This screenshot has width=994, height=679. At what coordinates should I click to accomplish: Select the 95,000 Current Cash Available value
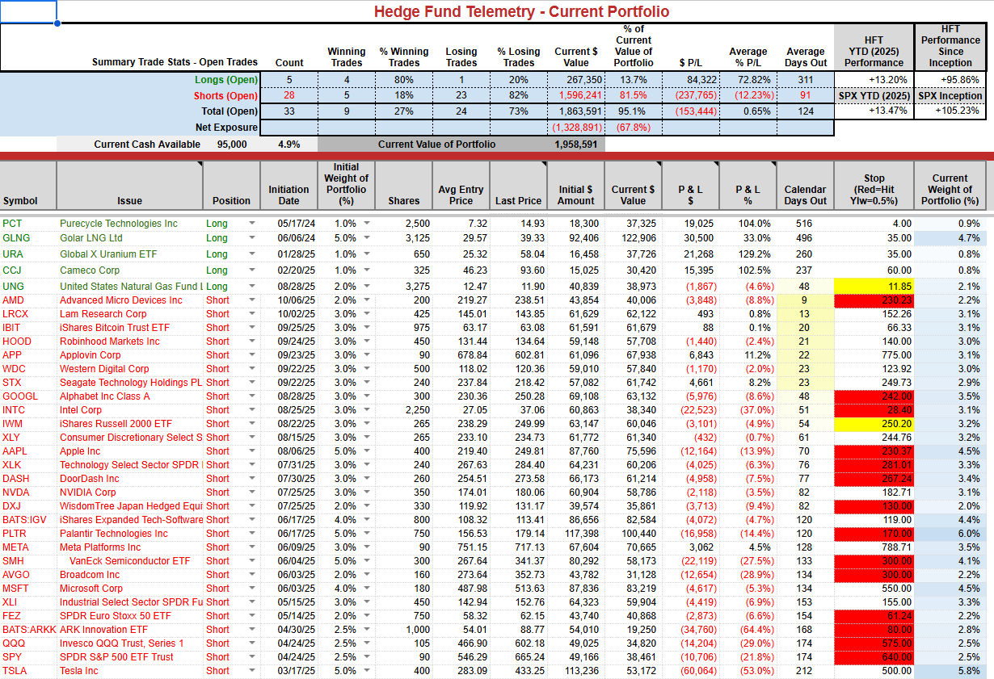230,145
